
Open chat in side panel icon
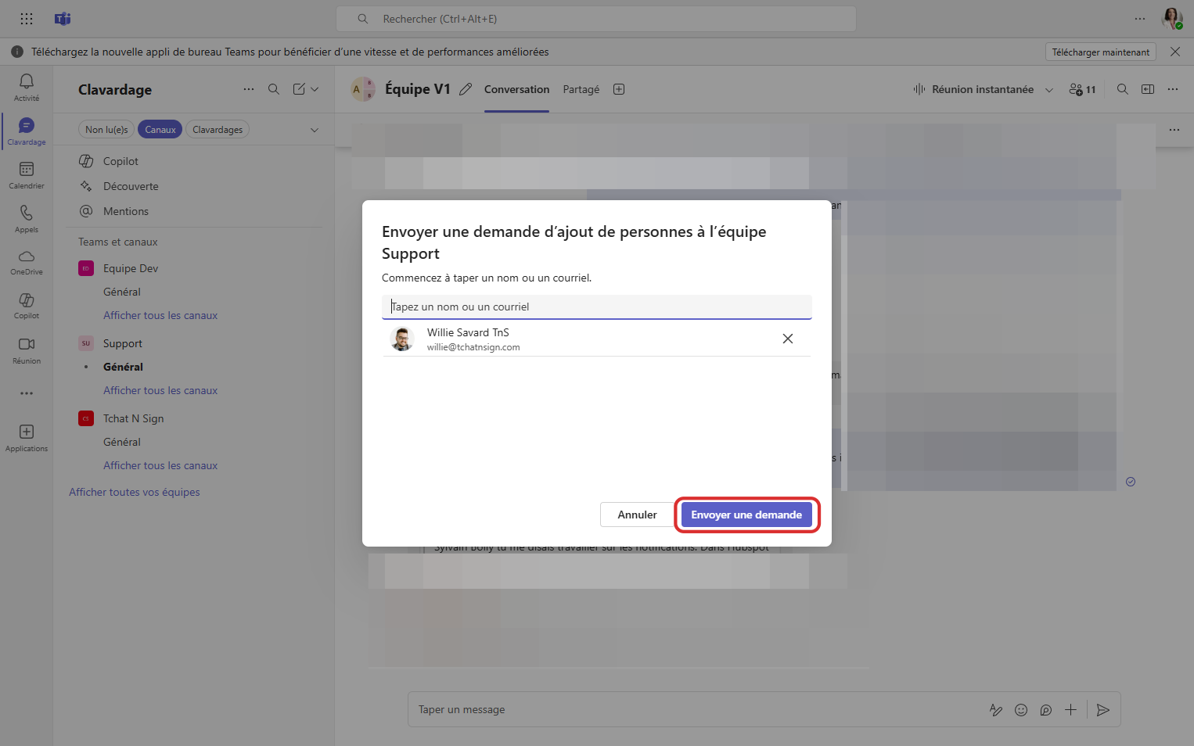click(1148, 89)
